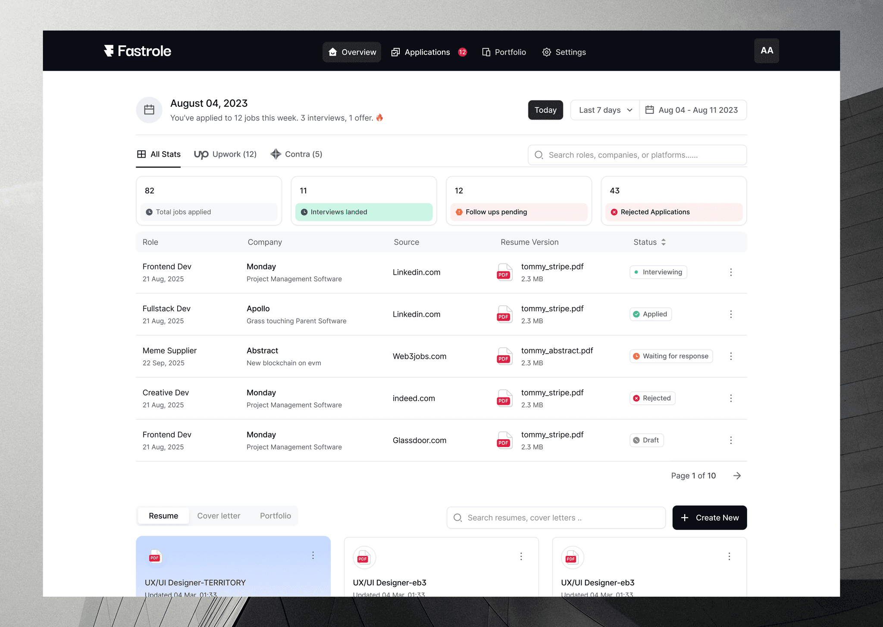Open the Aug 04 - Aug 11 2023 date picker
This screenshot has height=627, width=883.
[x=693, y=110]
